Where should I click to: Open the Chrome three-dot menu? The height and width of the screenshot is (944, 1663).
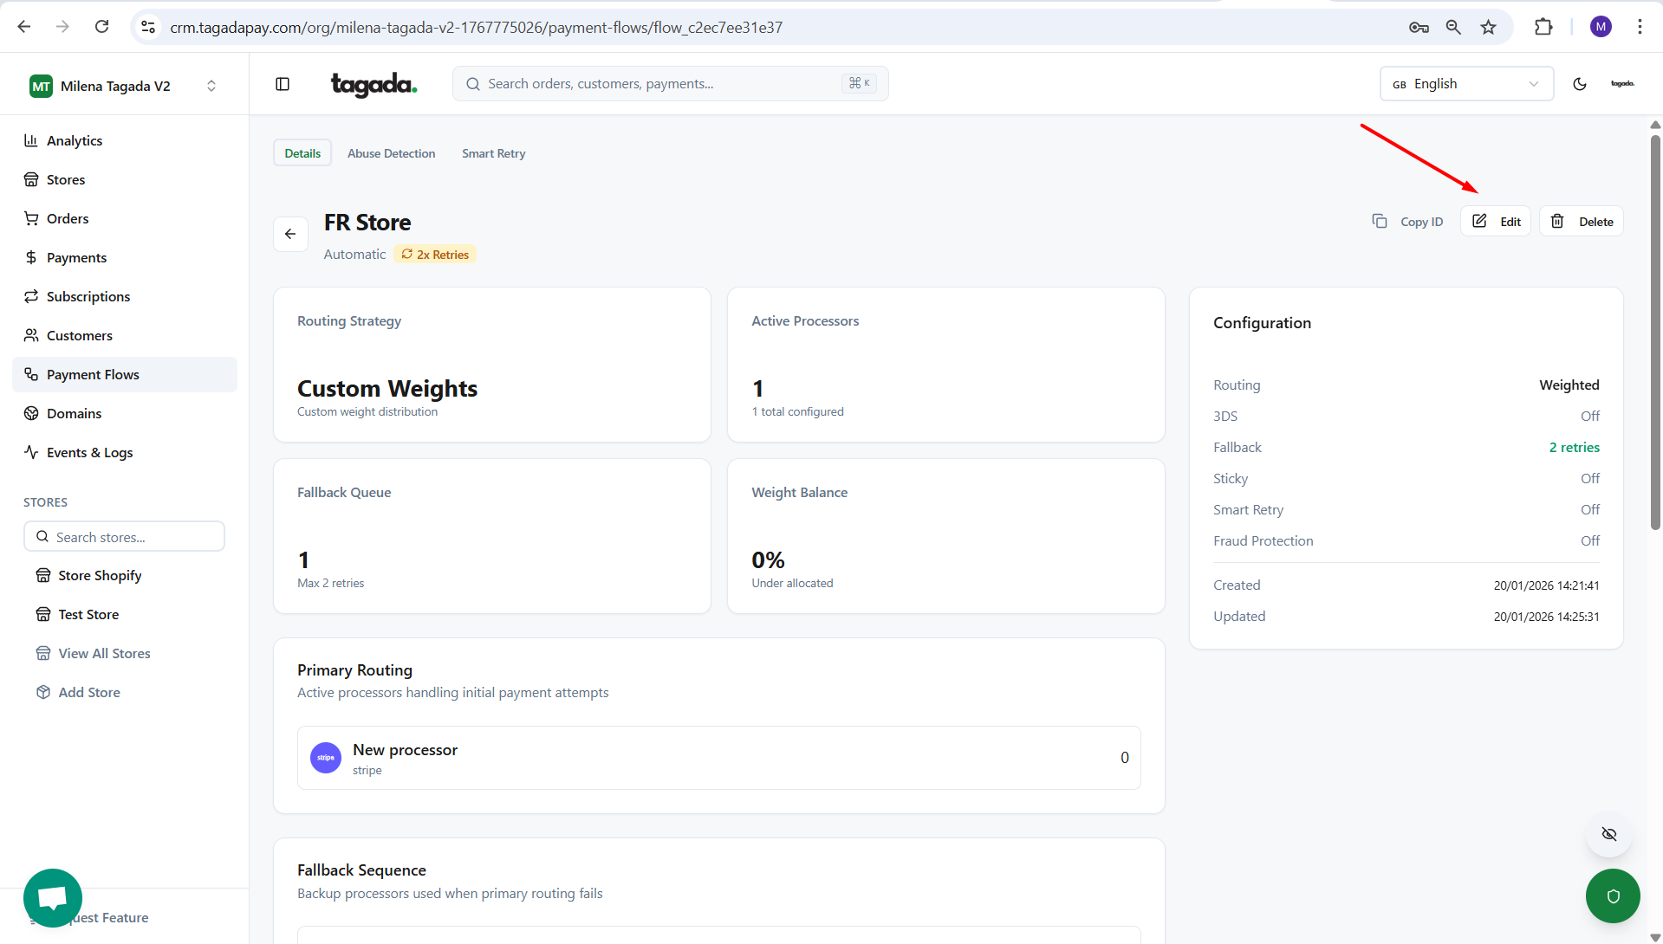1640,27
